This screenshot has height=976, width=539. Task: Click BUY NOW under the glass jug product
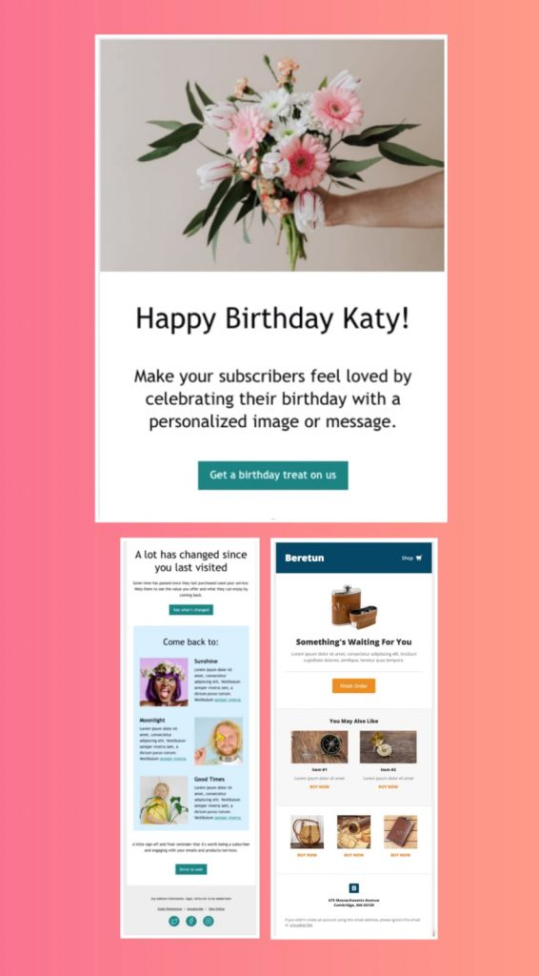pyautogui.click(x=307, y=855)
